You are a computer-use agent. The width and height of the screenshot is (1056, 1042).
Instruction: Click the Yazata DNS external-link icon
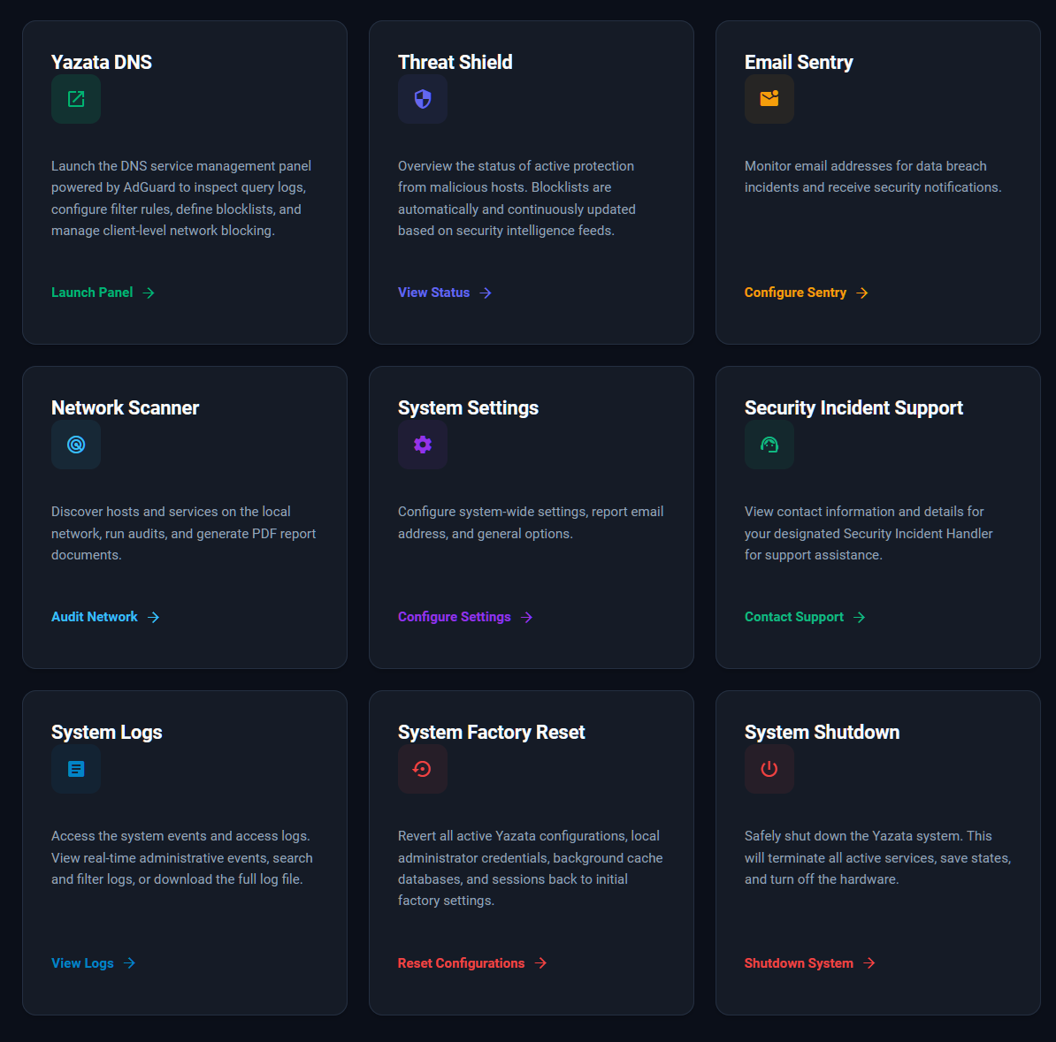pyautogui.click(x=76, y=99)
